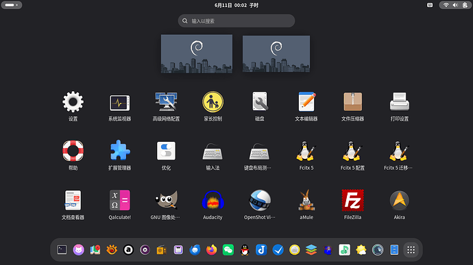Launch Thunderbird mail from the dock
Viewport: 473px width, 265px height.
195,250
